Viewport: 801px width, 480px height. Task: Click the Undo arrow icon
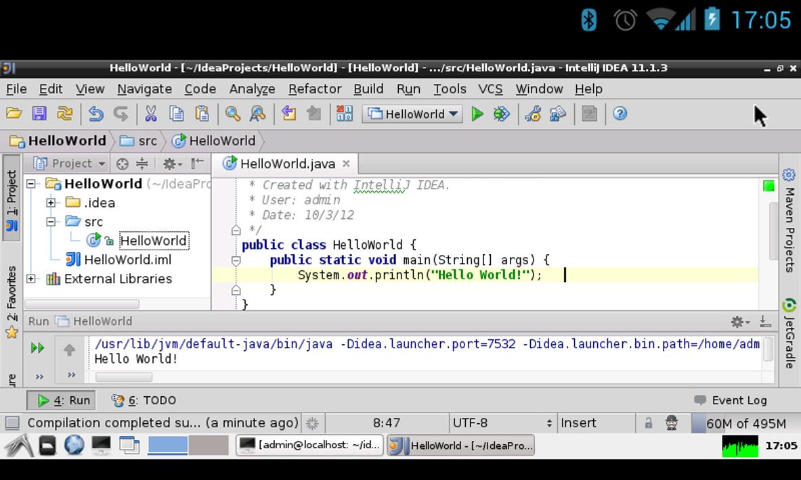coord(95,114)
